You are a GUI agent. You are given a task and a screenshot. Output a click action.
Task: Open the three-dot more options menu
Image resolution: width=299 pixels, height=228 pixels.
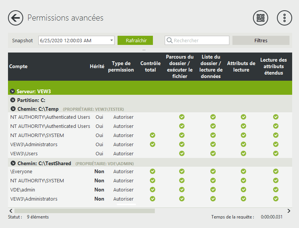[x=284, y=18]
